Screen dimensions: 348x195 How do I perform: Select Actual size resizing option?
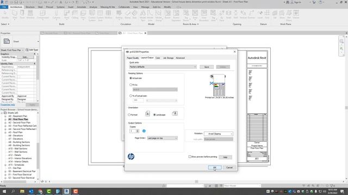coord(130,78)
